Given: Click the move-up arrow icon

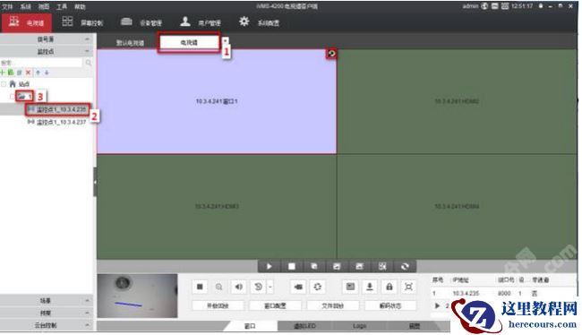Looking at the screenshot, I should pyautogui.click(x=38, y=72).
